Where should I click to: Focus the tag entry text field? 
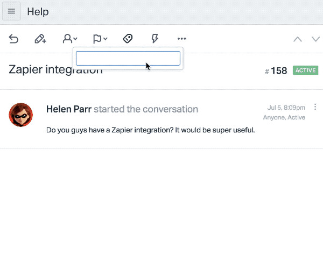click(x=128, y=59)
